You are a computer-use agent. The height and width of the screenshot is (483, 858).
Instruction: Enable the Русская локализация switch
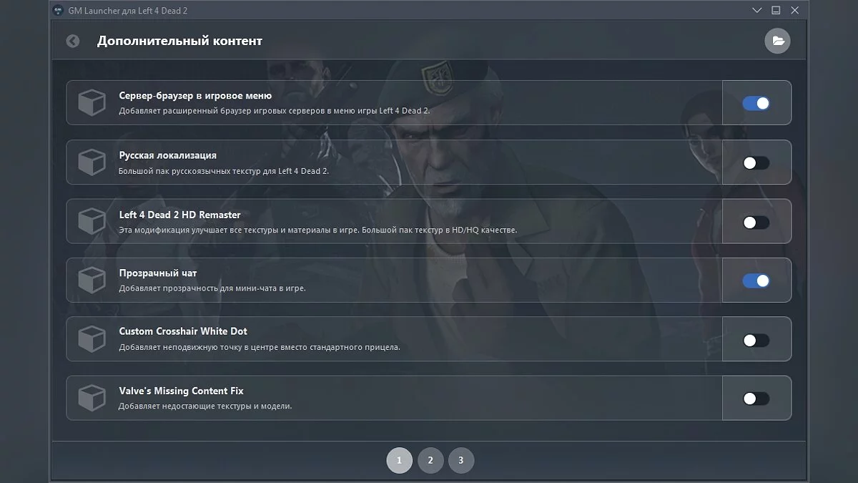[756, 162]
